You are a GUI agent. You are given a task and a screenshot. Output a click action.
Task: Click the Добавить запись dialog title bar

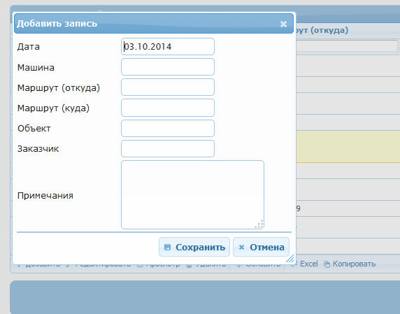[x=154, y=24]
